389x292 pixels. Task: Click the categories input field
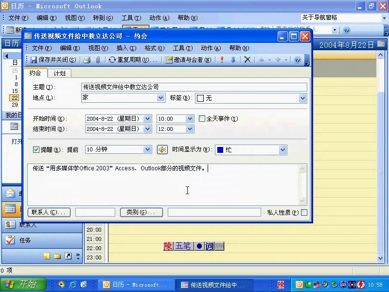pyautogui.click(x=214, y=212)
